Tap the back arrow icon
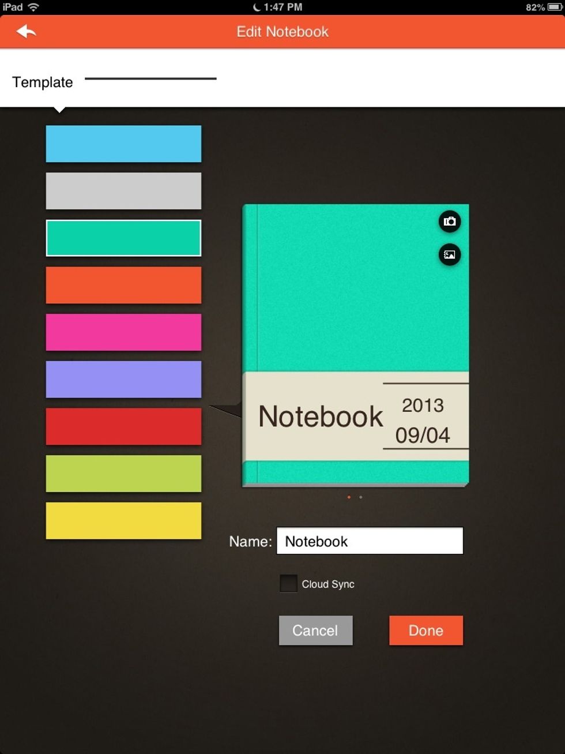This screenshot has width=565, height=754. pyautogui.click(x=26, y=32)
